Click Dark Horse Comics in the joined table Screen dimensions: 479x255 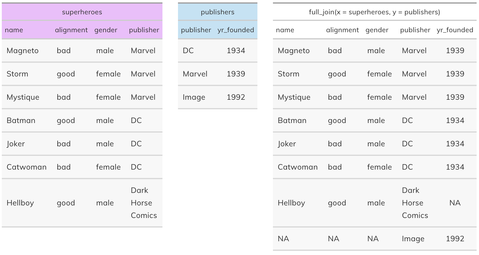(x=415, y=203)
